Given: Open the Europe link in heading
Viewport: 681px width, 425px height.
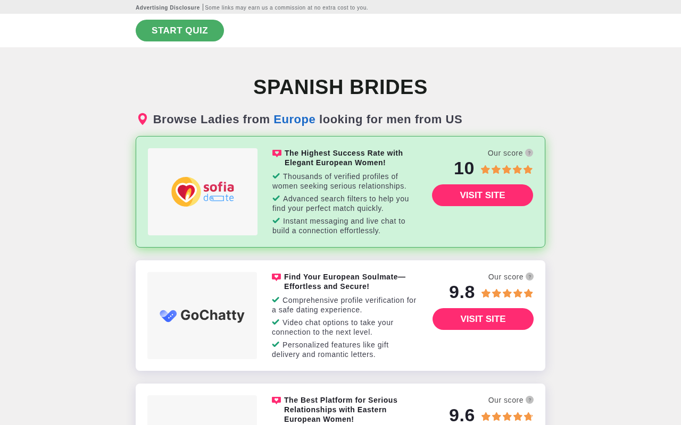Looking at the screenshot, I should coord(294,120).
